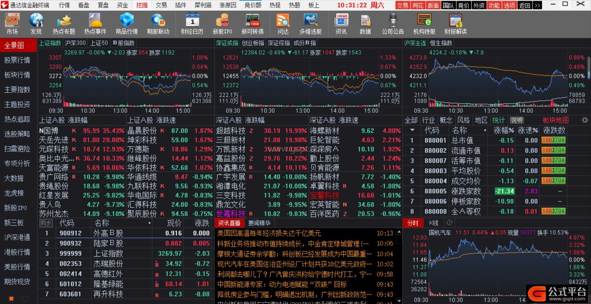
Task: Open the 数据 toolbar icon
Action: click(x=365, y=24)
